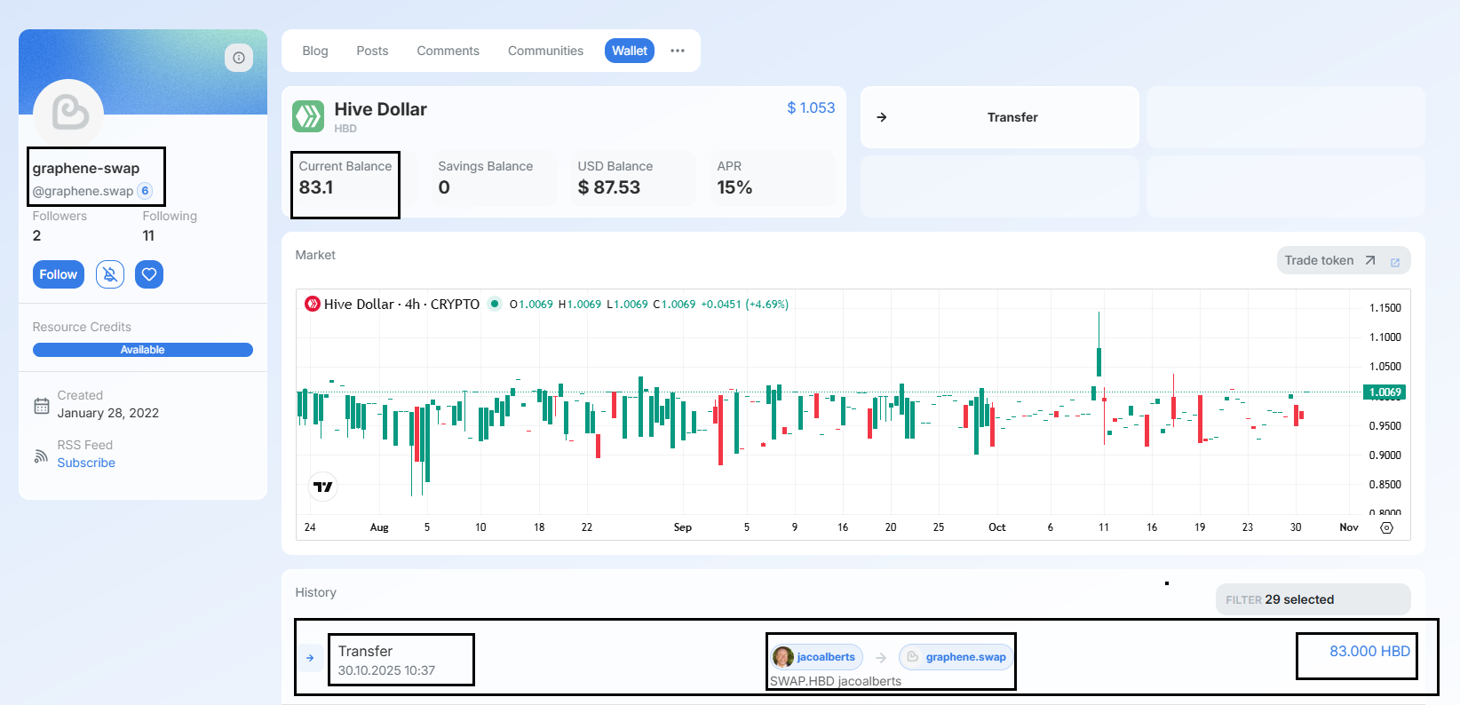Click the green live market status dot
Image resolution: width=1460 pixels, height=705 pixels.
point(495,304)
